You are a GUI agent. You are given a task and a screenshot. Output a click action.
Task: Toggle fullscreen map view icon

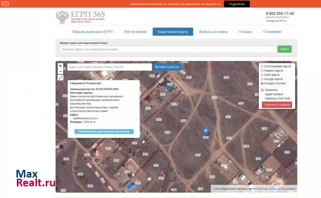60,78
